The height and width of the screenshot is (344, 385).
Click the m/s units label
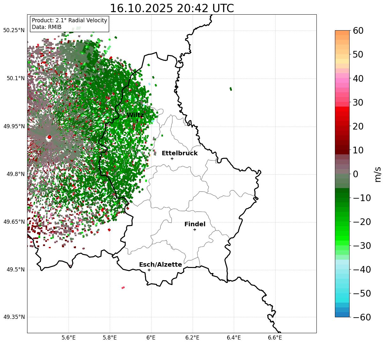[x=378, y=174]
